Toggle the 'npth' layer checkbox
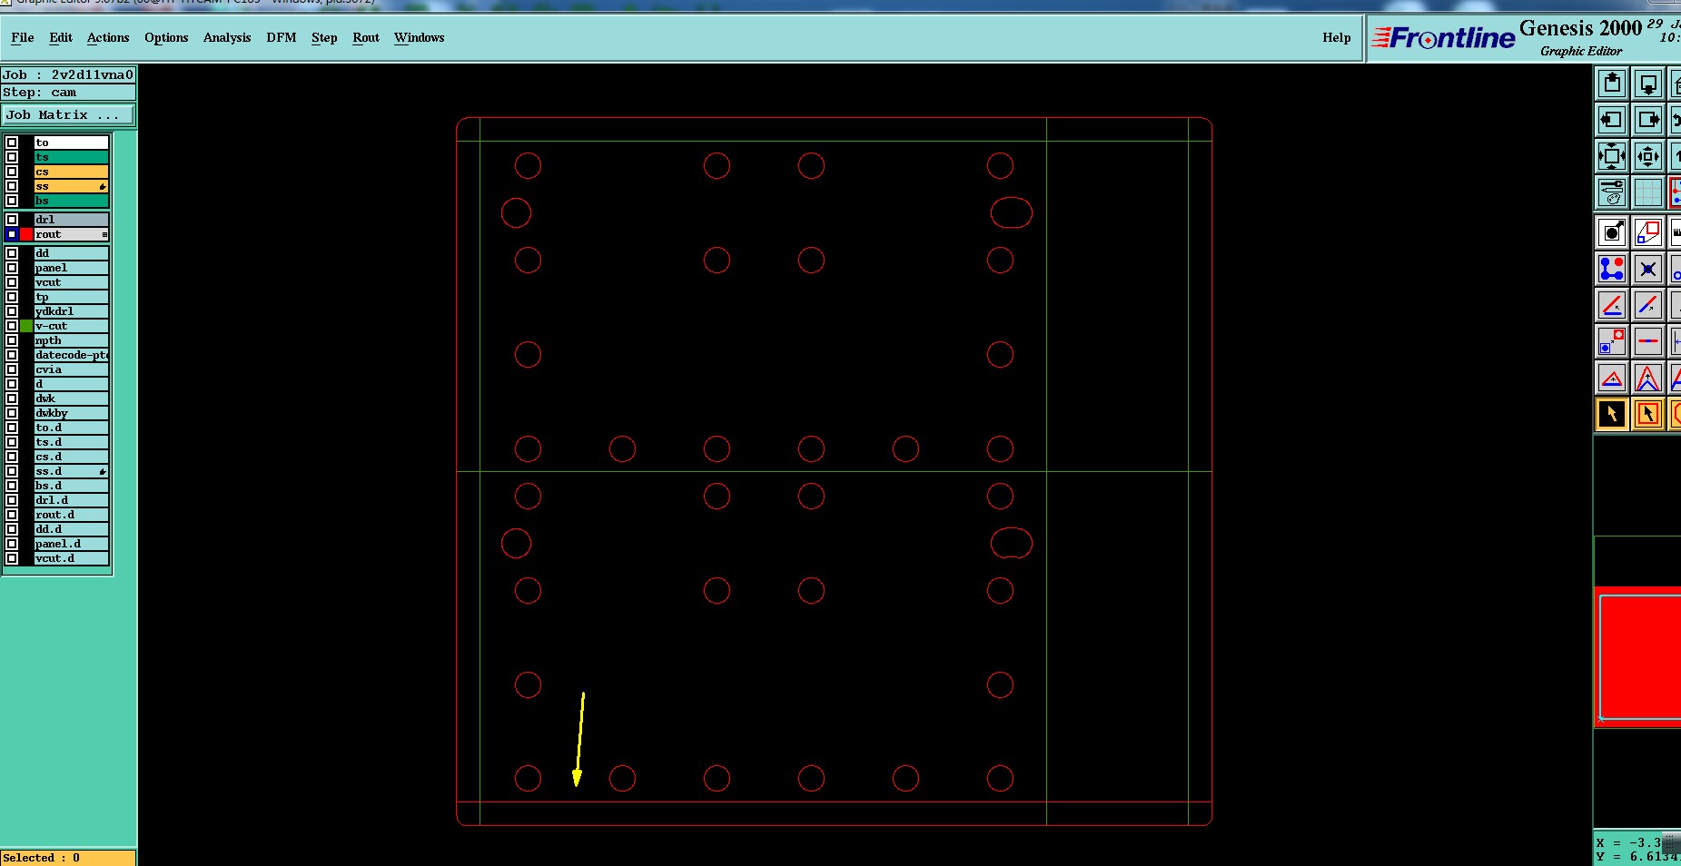Viewport: 1681px width, 866px height. (x=12, y=340)
